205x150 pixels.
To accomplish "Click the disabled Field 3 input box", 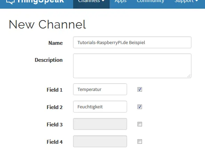I will [x=100, y=124].
